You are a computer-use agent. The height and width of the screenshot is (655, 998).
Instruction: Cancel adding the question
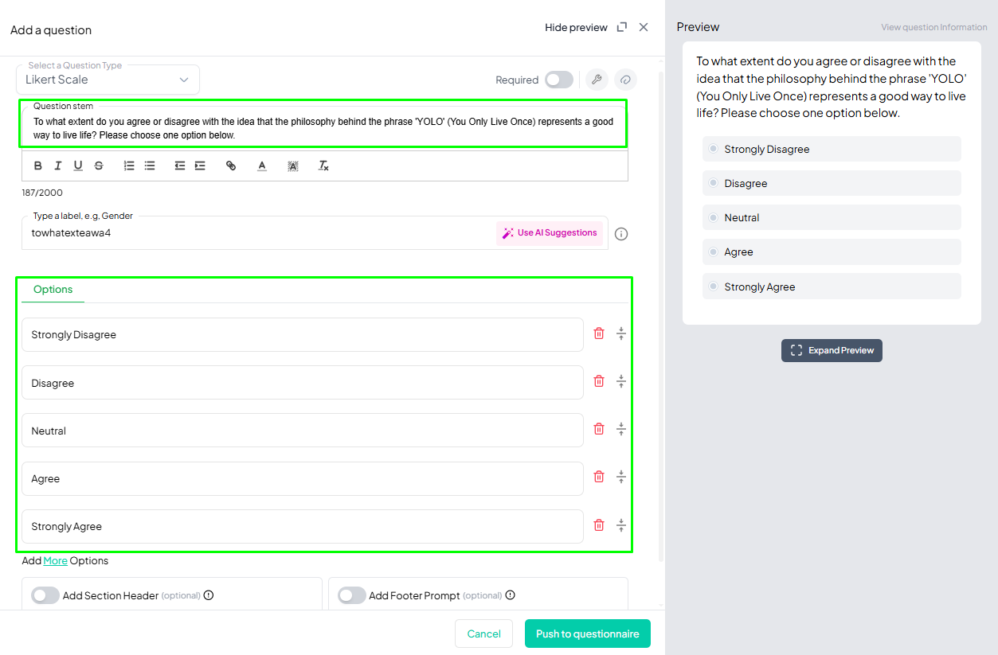[x=483, y=634]
